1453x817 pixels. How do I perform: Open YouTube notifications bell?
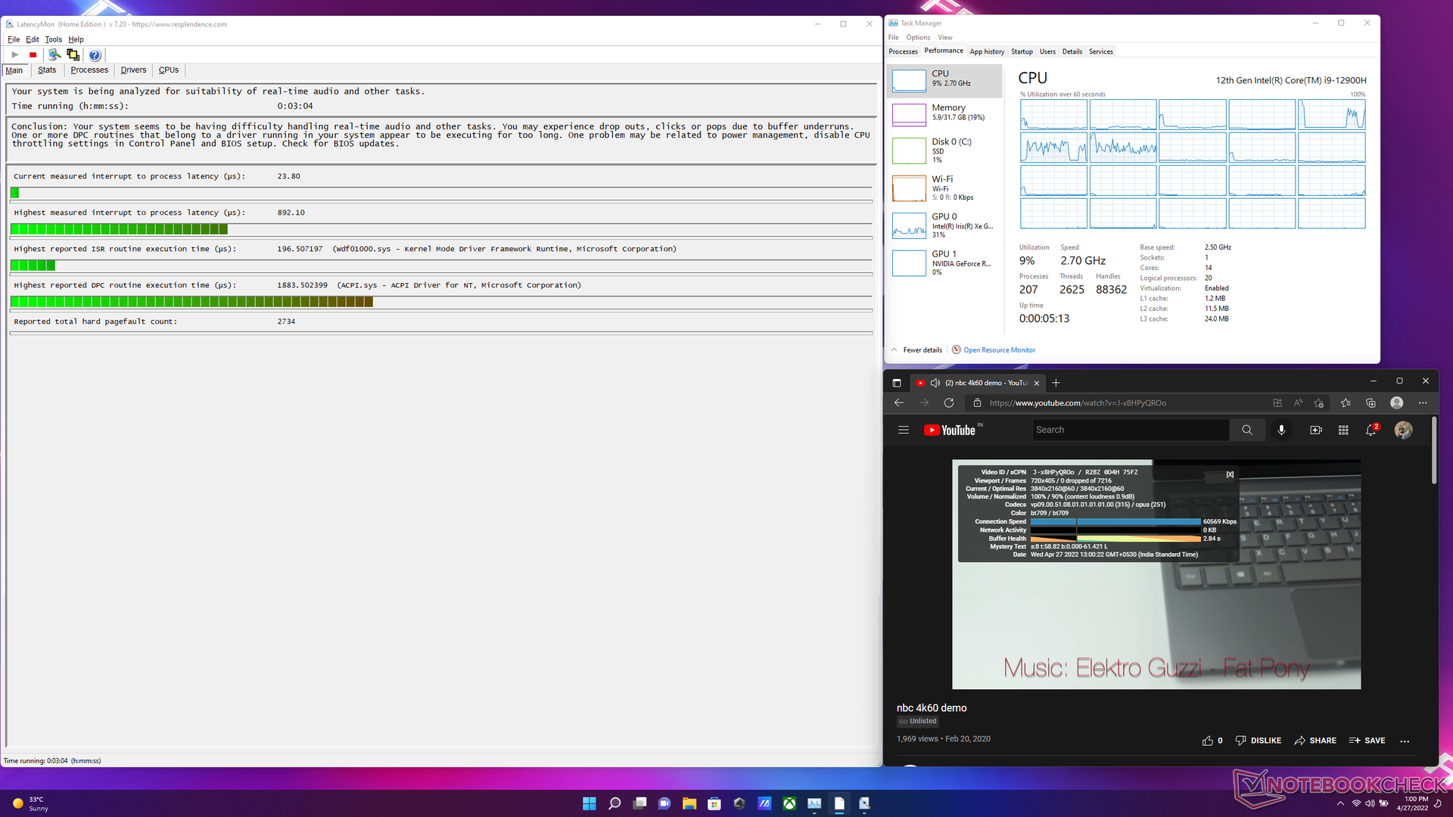tap(1371, 430)
